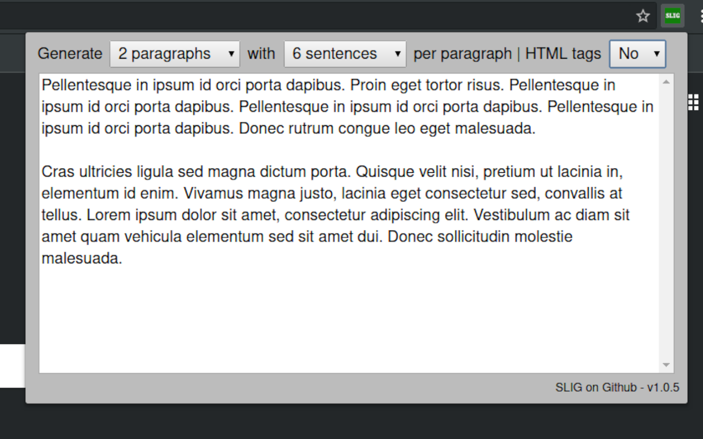Click the 'Generate' label
This screenshot has height=439, width=703.
[70, 54]
